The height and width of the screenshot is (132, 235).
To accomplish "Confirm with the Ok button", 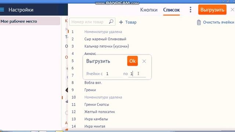I will click(x=132, y=61).
